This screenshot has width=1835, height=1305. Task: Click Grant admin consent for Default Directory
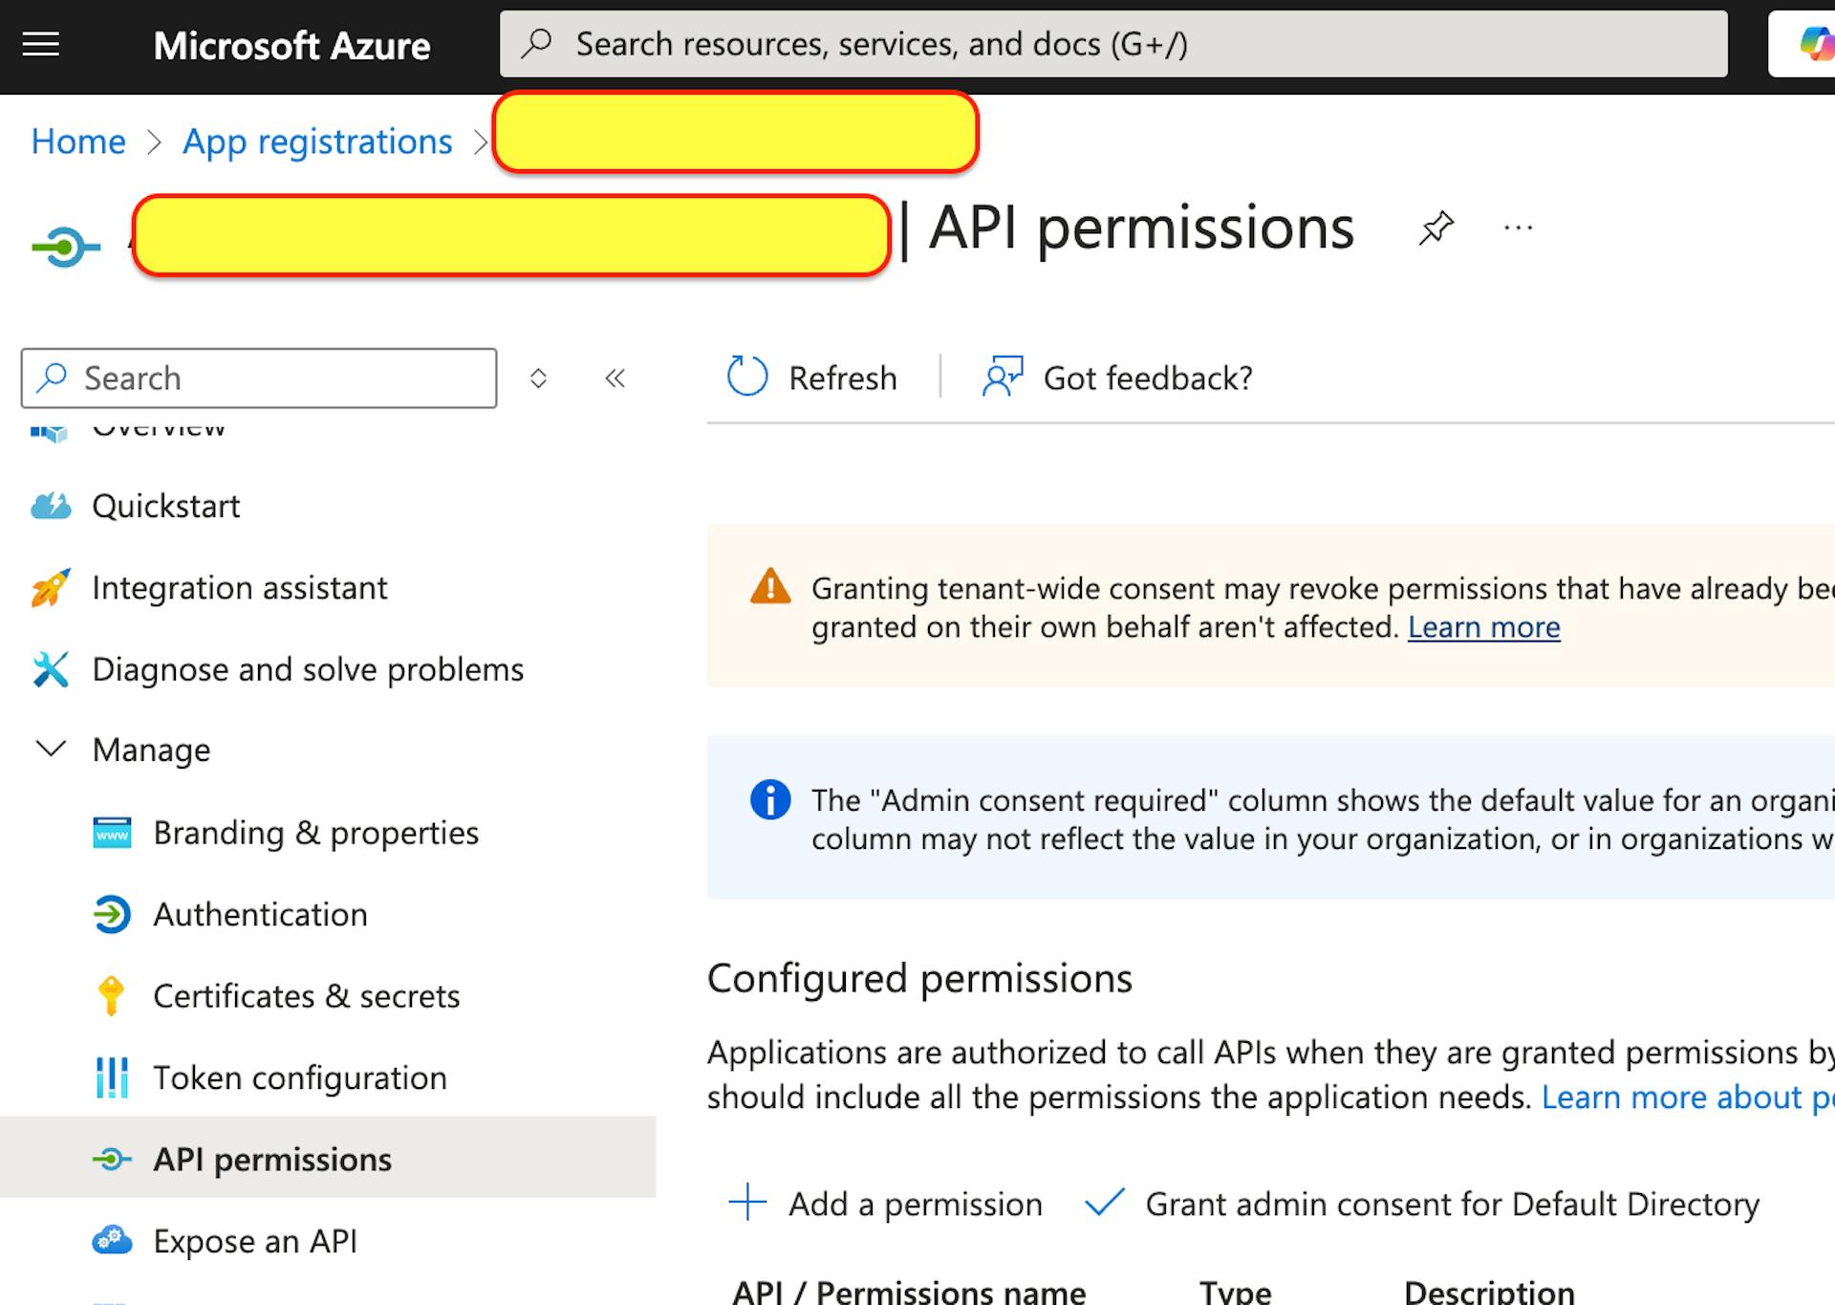[1453, 1204]
